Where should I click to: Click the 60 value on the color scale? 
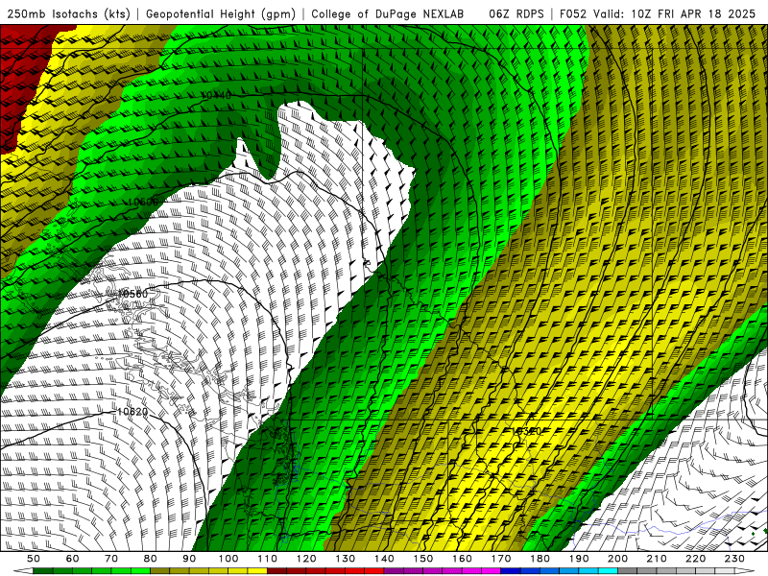[x=73, y=559]
